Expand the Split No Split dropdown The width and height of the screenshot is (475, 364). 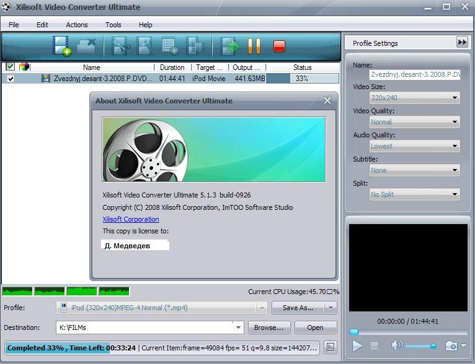coord(455,194)
